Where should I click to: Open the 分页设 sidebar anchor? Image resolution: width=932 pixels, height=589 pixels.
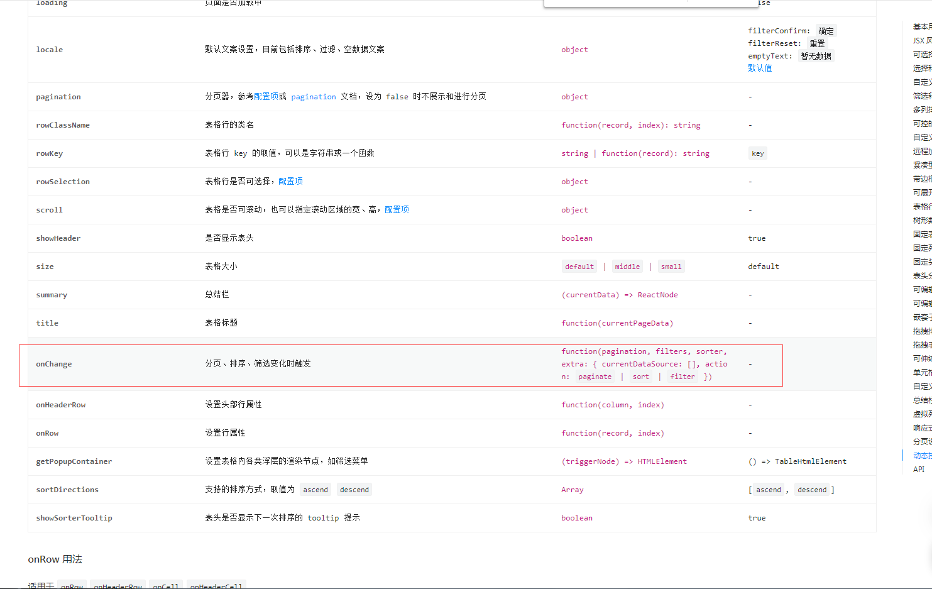(x=922, y=441)
